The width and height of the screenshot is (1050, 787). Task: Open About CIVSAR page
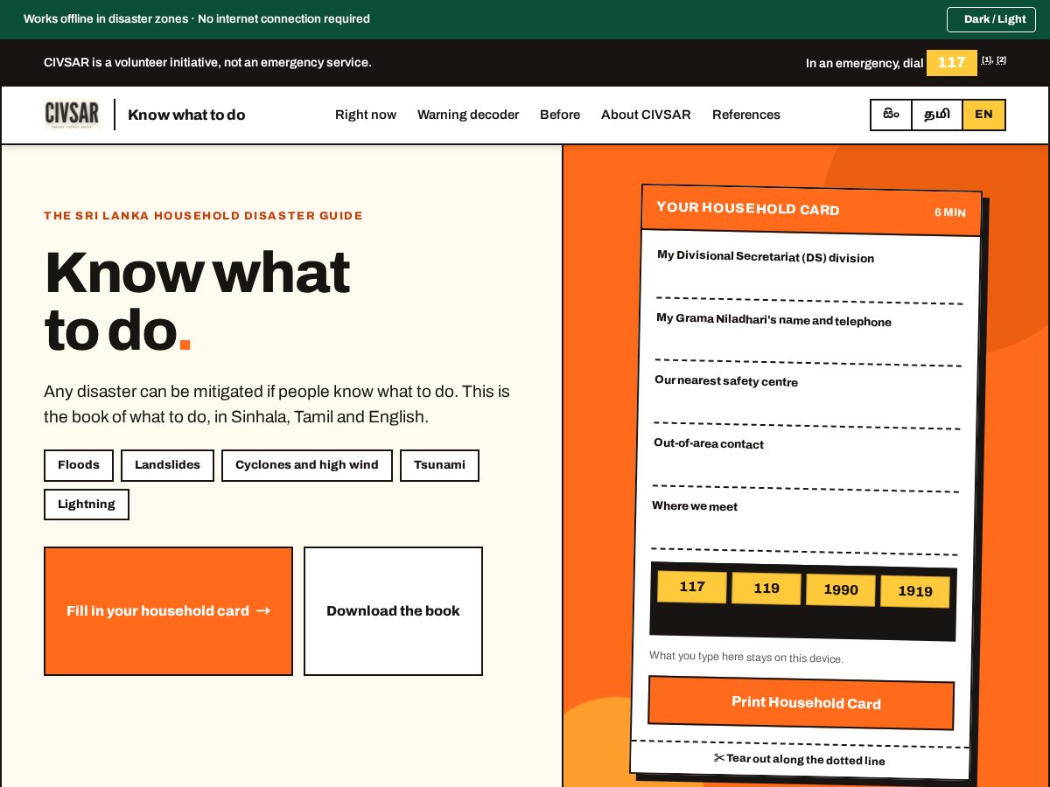(646, 115)
